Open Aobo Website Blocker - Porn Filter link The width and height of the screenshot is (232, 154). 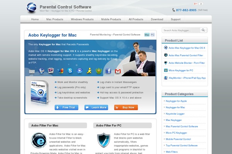pos(187,63)
